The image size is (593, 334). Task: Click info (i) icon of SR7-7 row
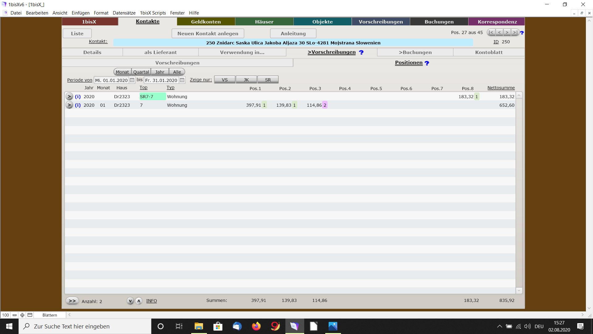pos(78,96)
